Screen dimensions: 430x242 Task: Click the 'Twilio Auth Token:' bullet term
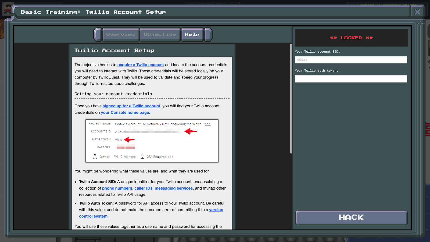[96, 203]
